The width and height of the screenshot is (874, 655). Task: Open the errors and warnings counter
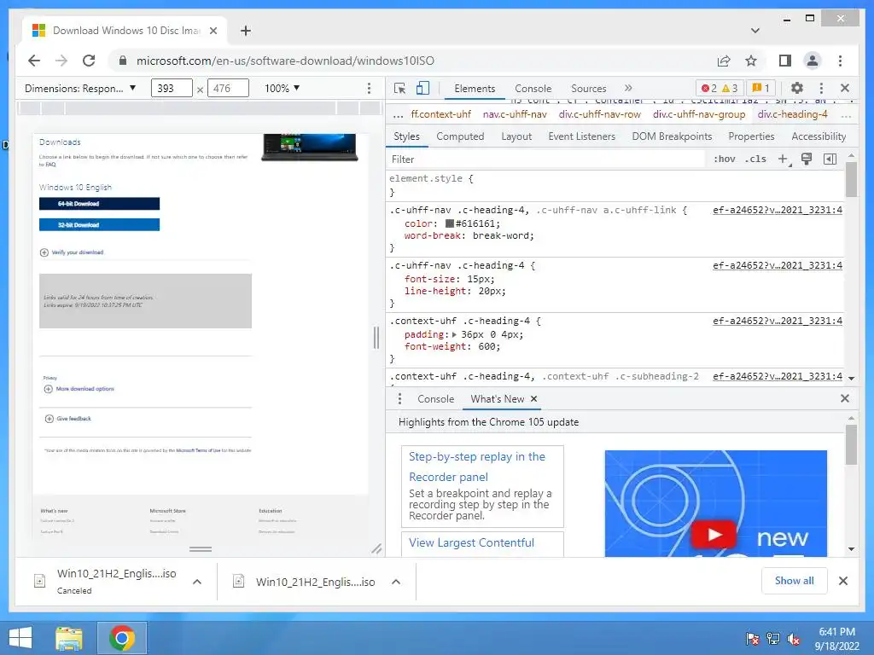pyautogui.click(x=720, y=88)
